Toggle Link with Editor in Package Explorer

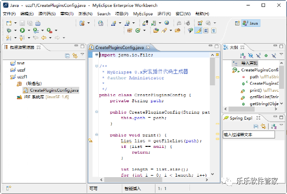coord(75,56)
